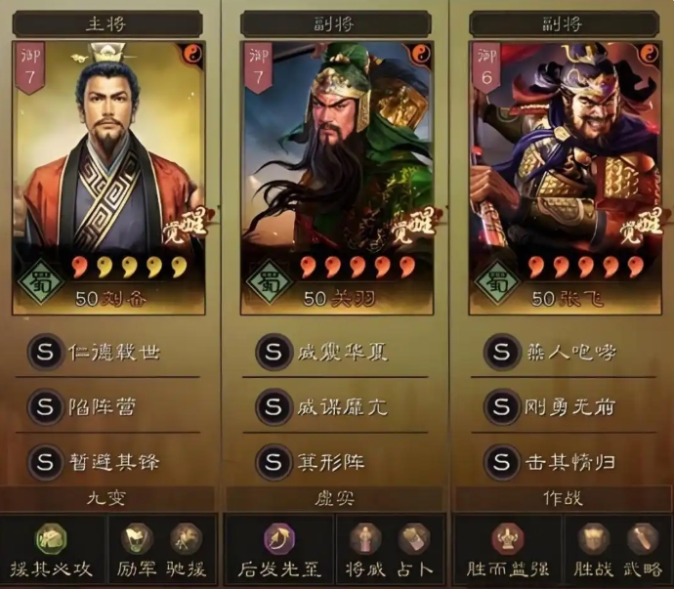Open Zhang Fei's general card portrait

click(x=566, y=178)
